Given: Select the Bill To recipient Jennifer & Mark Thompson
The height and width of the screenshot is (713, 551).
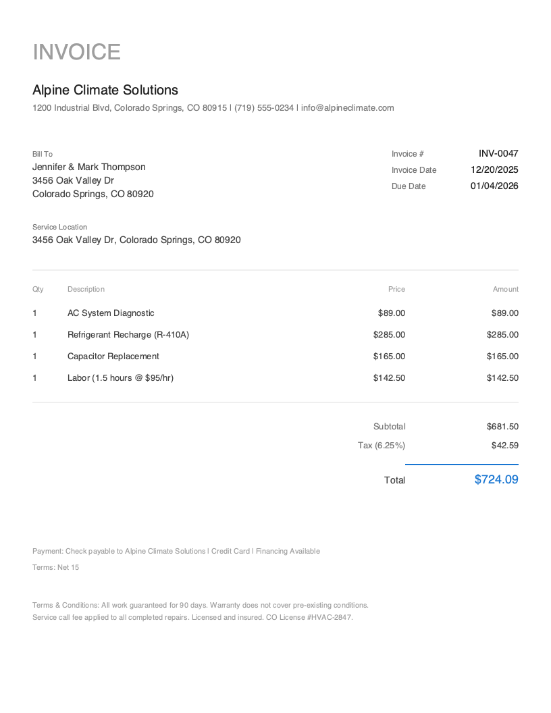Looking at the screenshot, I should [x=88, y=167].
